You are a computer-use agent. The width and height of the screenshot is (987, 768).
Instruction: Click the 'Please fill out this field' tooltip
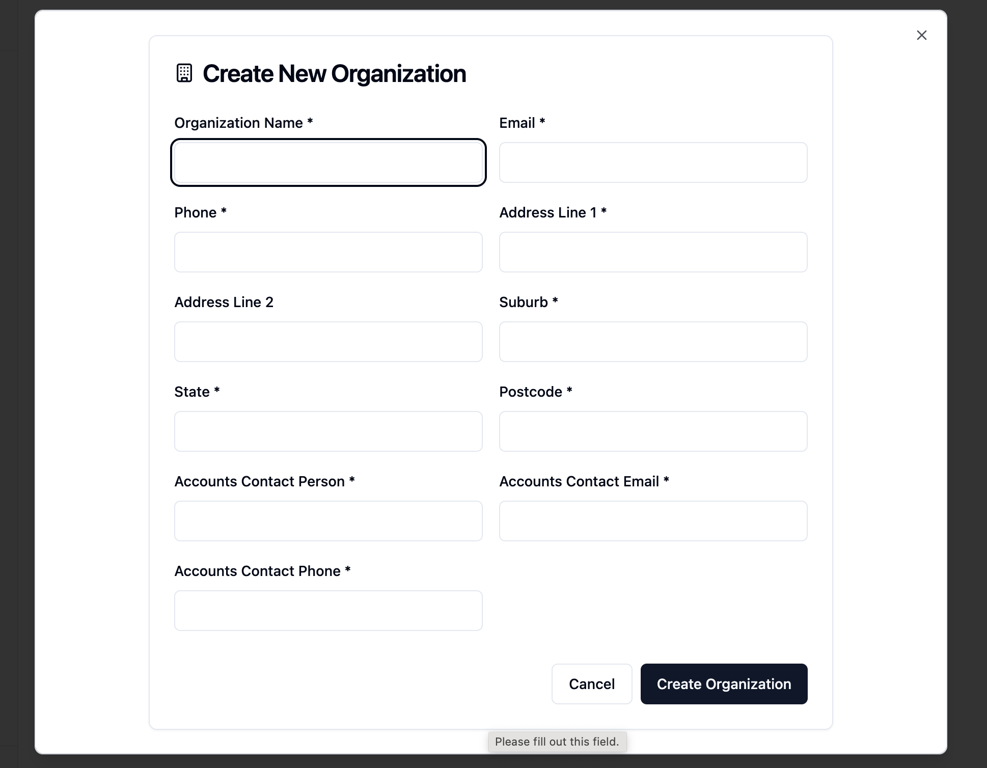[557, 742]
